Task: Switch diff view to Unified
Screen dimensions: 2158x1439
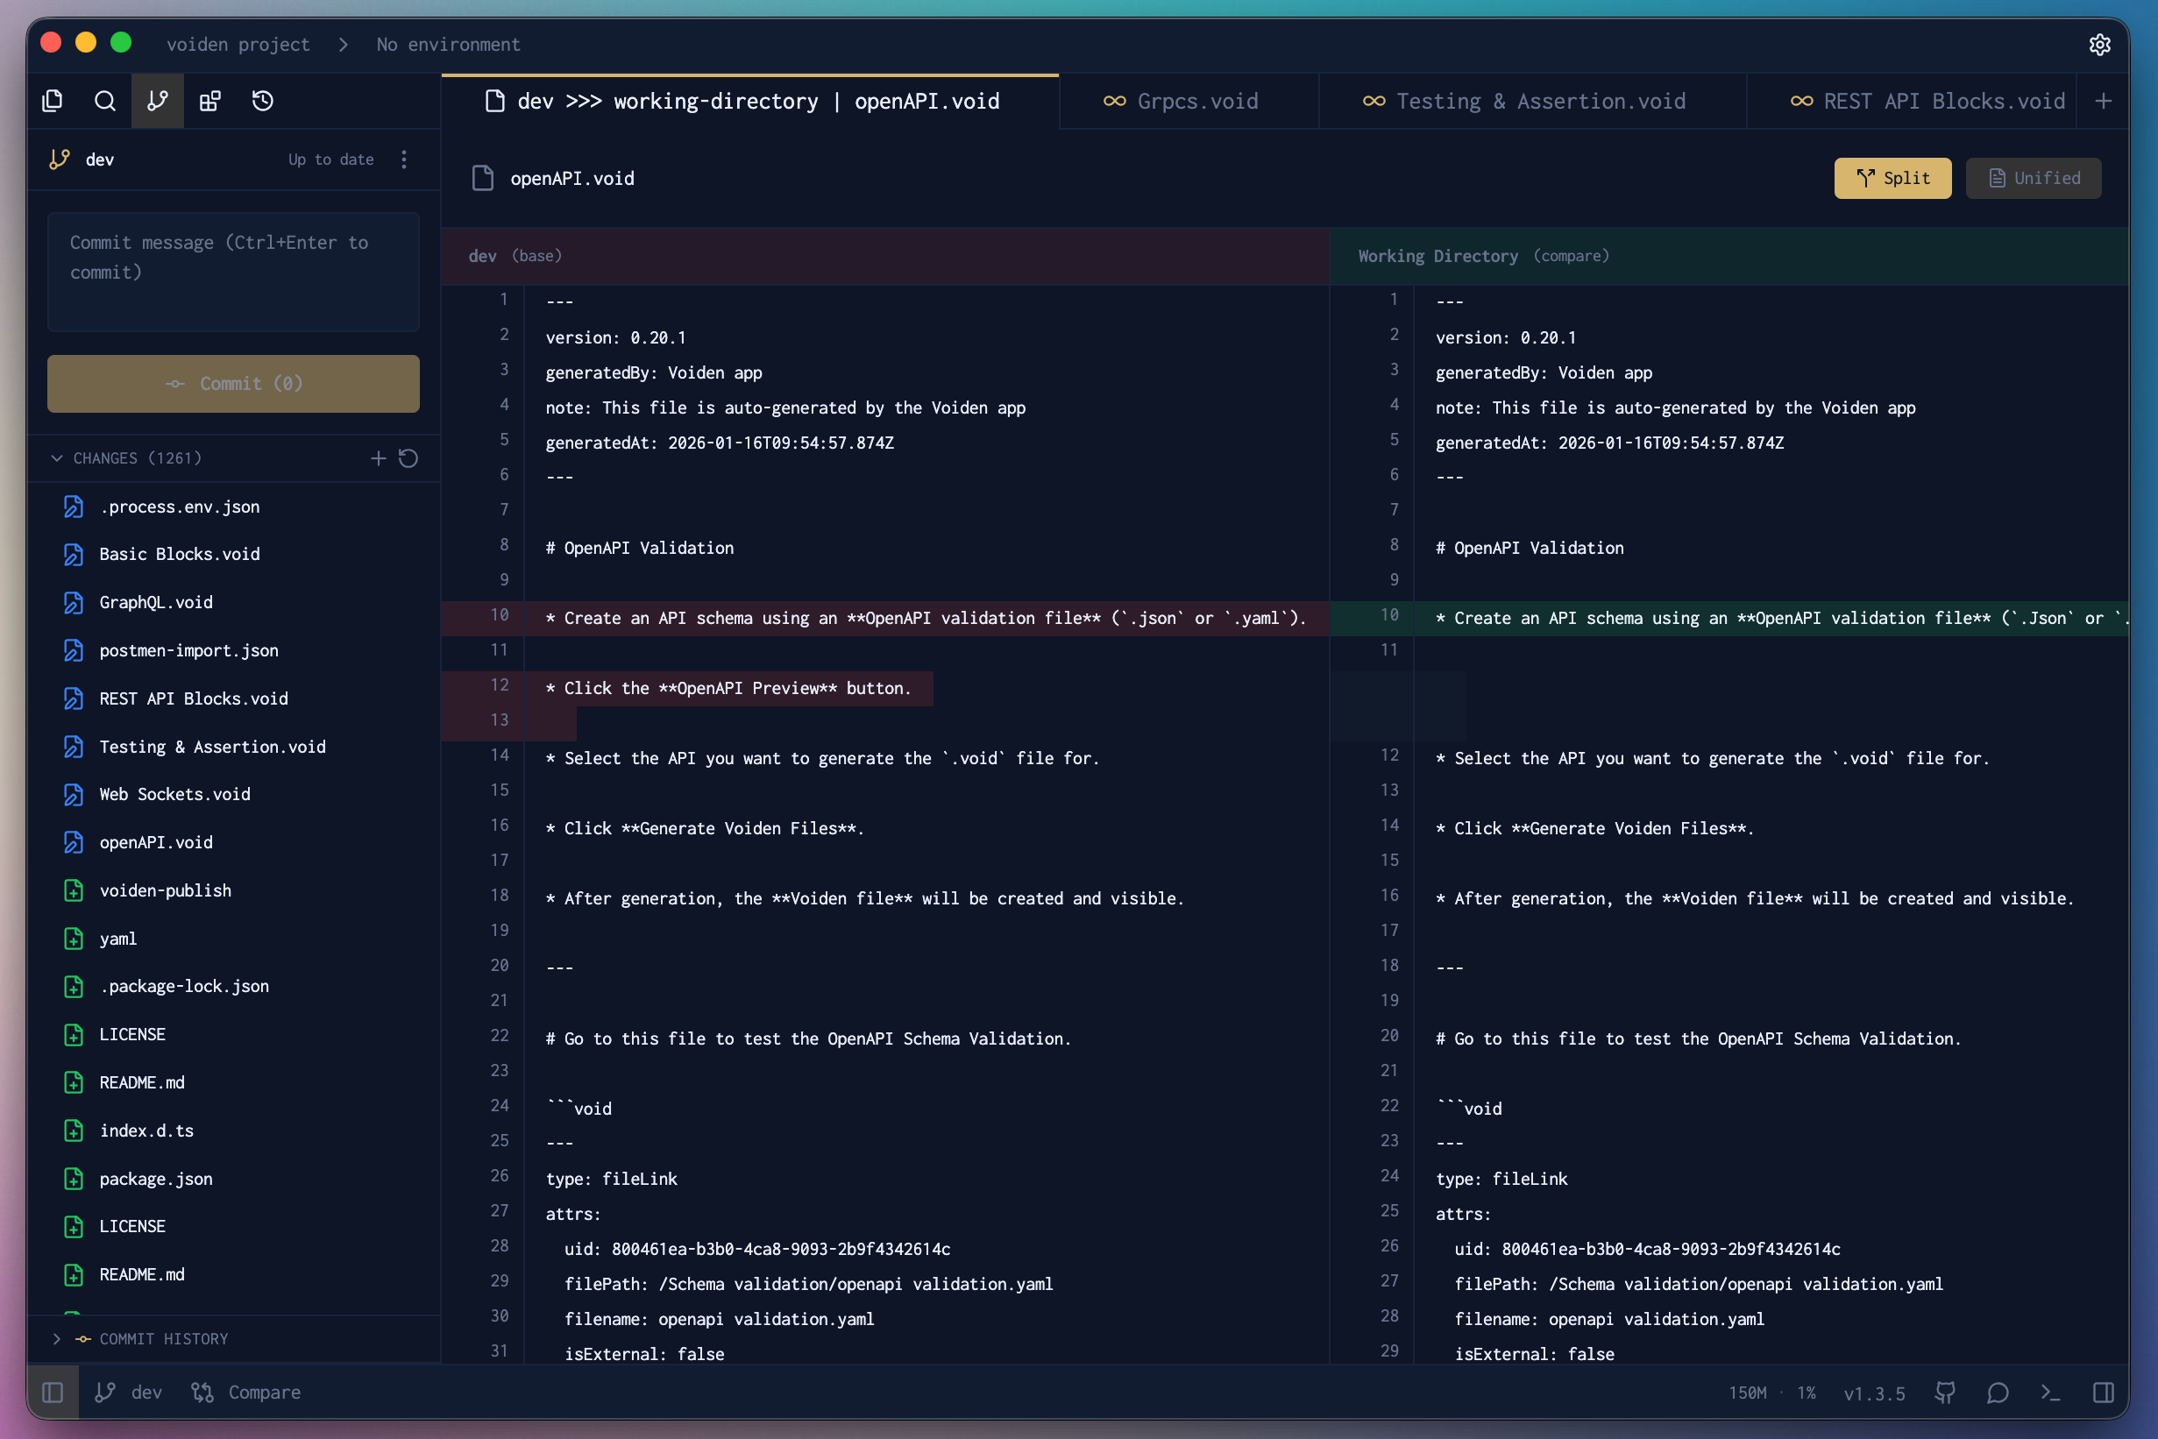Action: (2034, 178)
